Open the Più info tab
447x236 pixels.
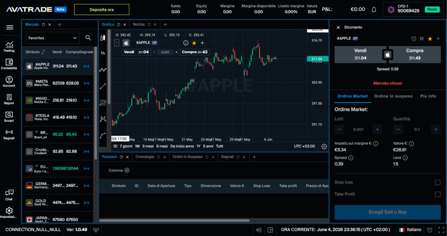[428, 96]
